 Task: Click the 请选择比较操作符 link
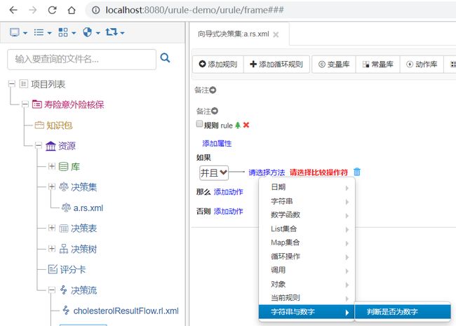[x=318, y=172]
